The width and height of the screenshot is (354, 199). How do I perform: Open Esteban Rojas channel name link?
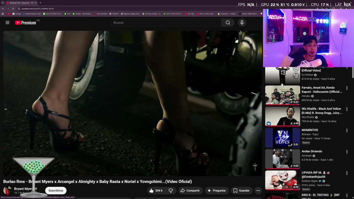(309, 181)
